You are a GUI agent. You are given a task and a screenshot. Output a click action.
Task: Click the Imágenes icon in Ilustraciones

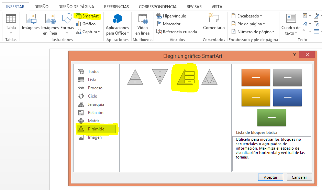[31, 19]
